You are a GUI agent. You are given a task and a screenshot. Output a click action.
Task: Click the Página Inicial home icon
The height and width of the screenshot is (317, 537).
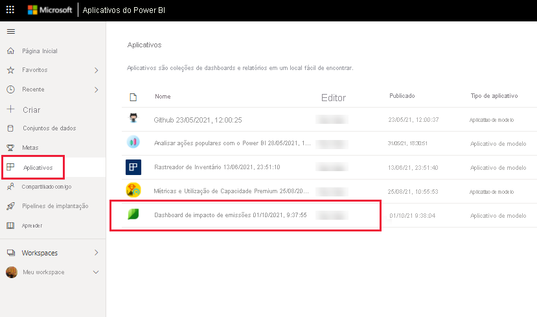(x=10, y=51)
